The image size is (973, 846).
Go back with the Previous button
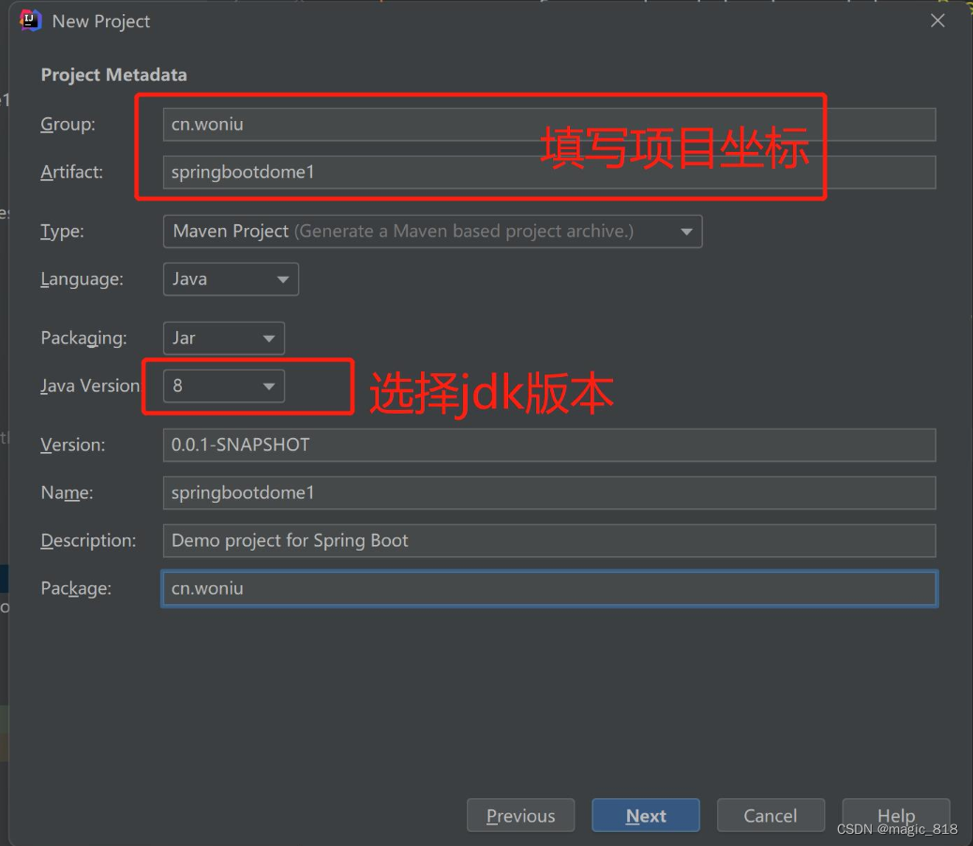(x=520, y=816)
